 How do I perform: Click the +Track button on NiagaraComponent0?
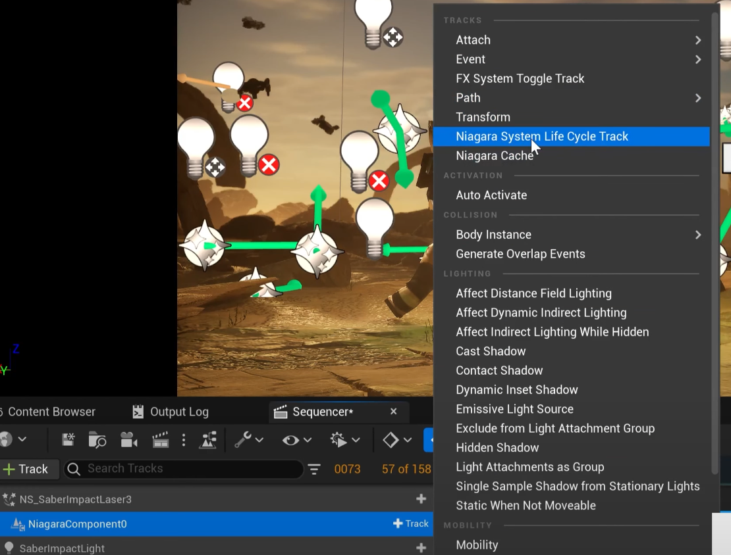point(411,523)
